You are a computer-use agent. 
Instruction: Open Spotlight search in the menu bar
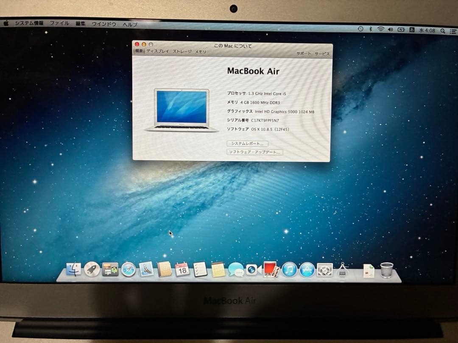(442, 30)
